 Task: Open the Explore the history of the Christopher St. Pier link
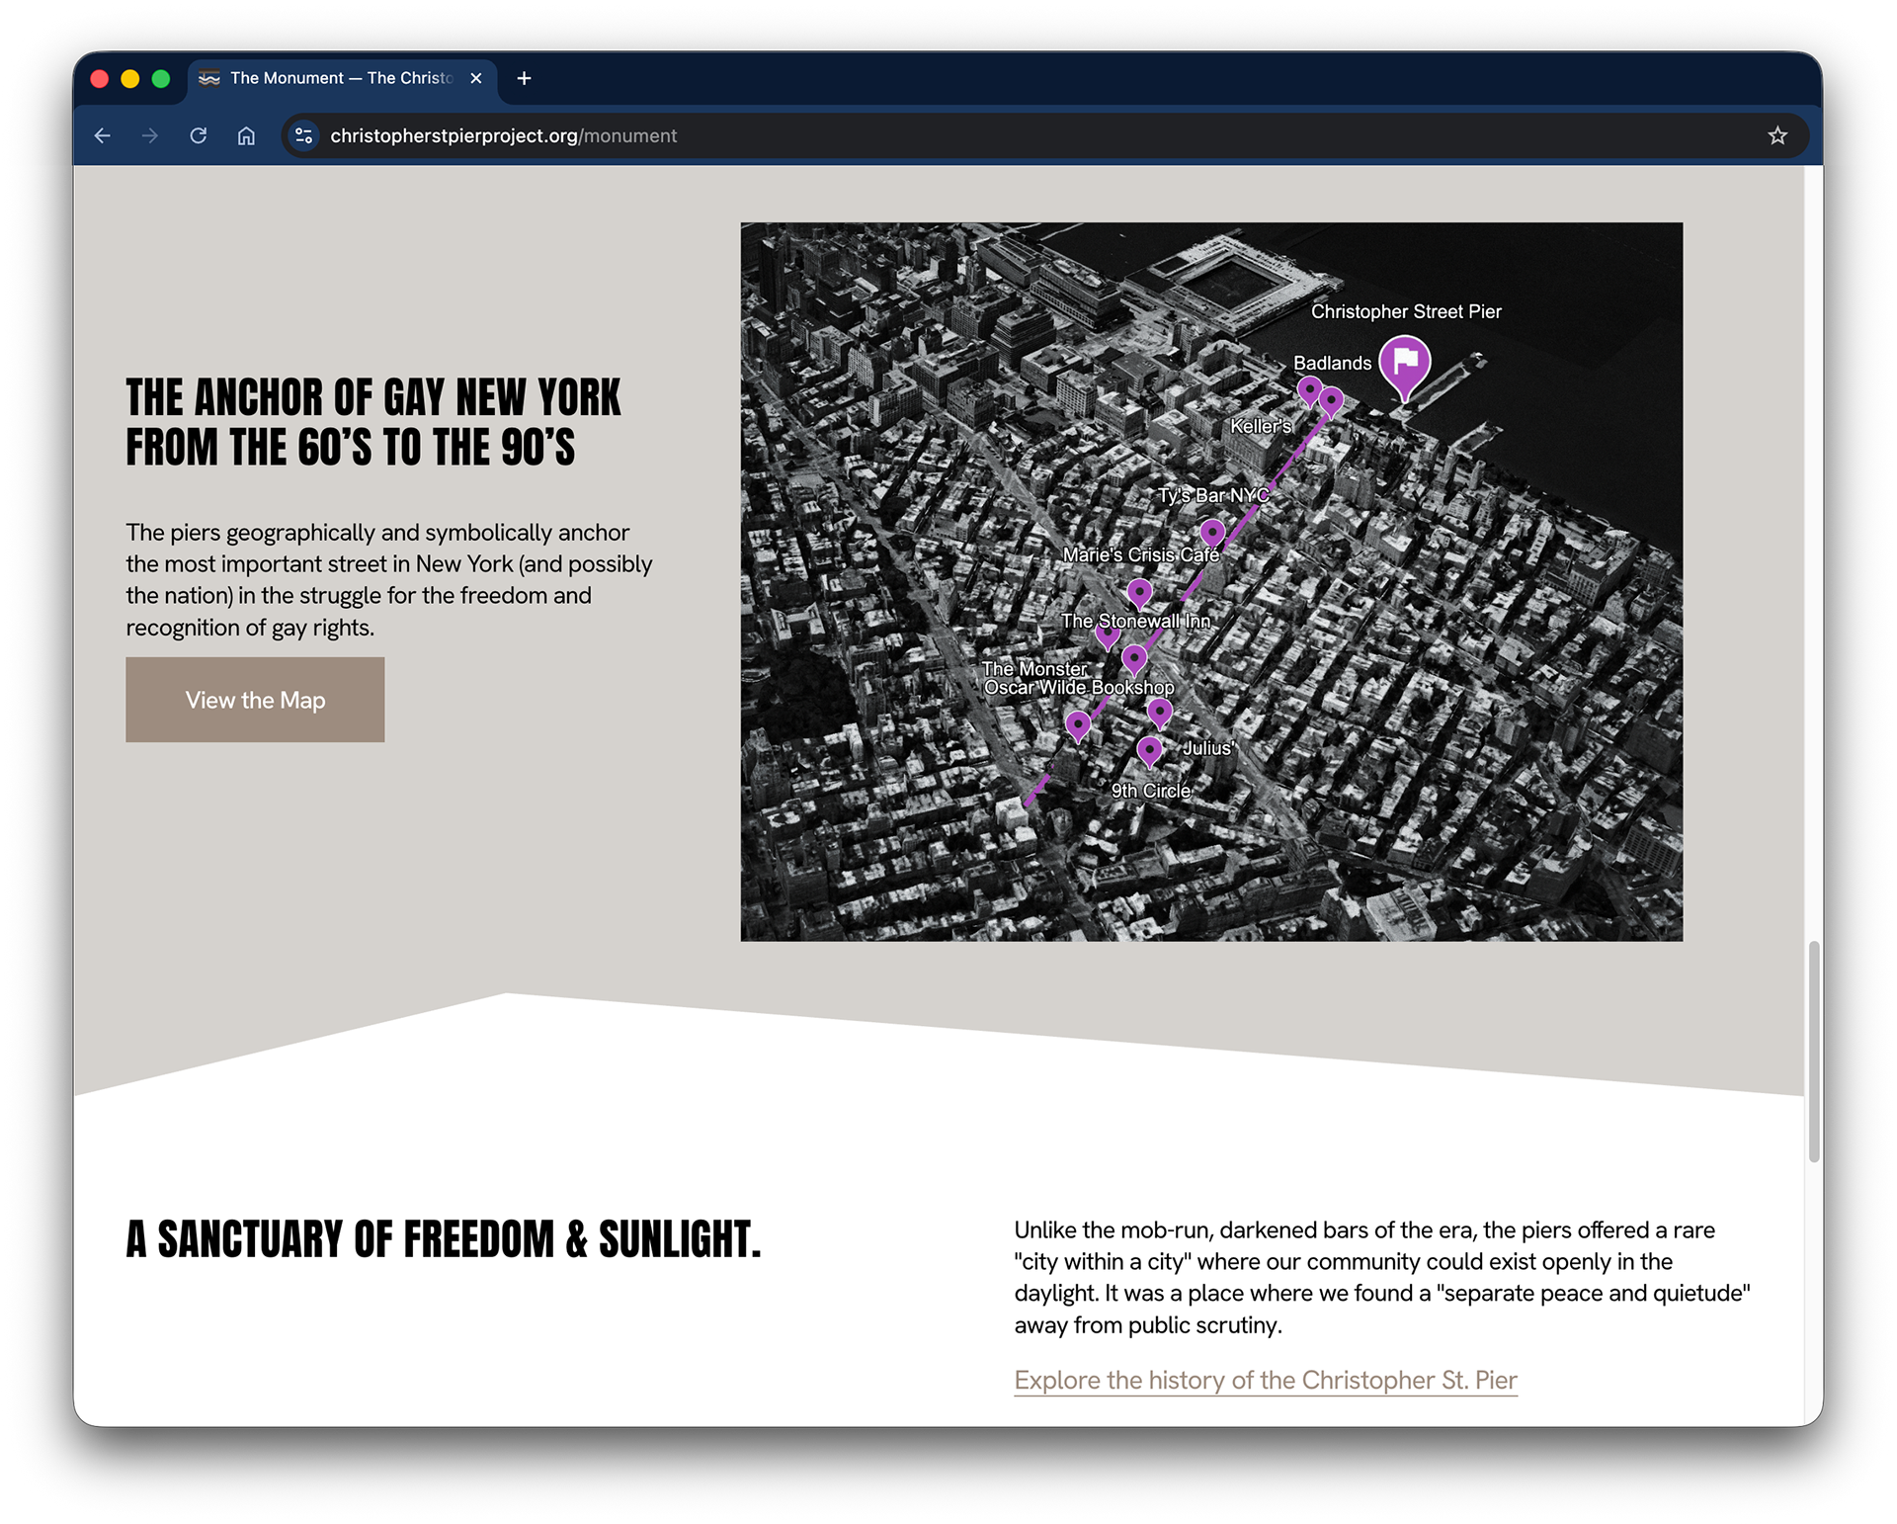tap(1266, 1380)
